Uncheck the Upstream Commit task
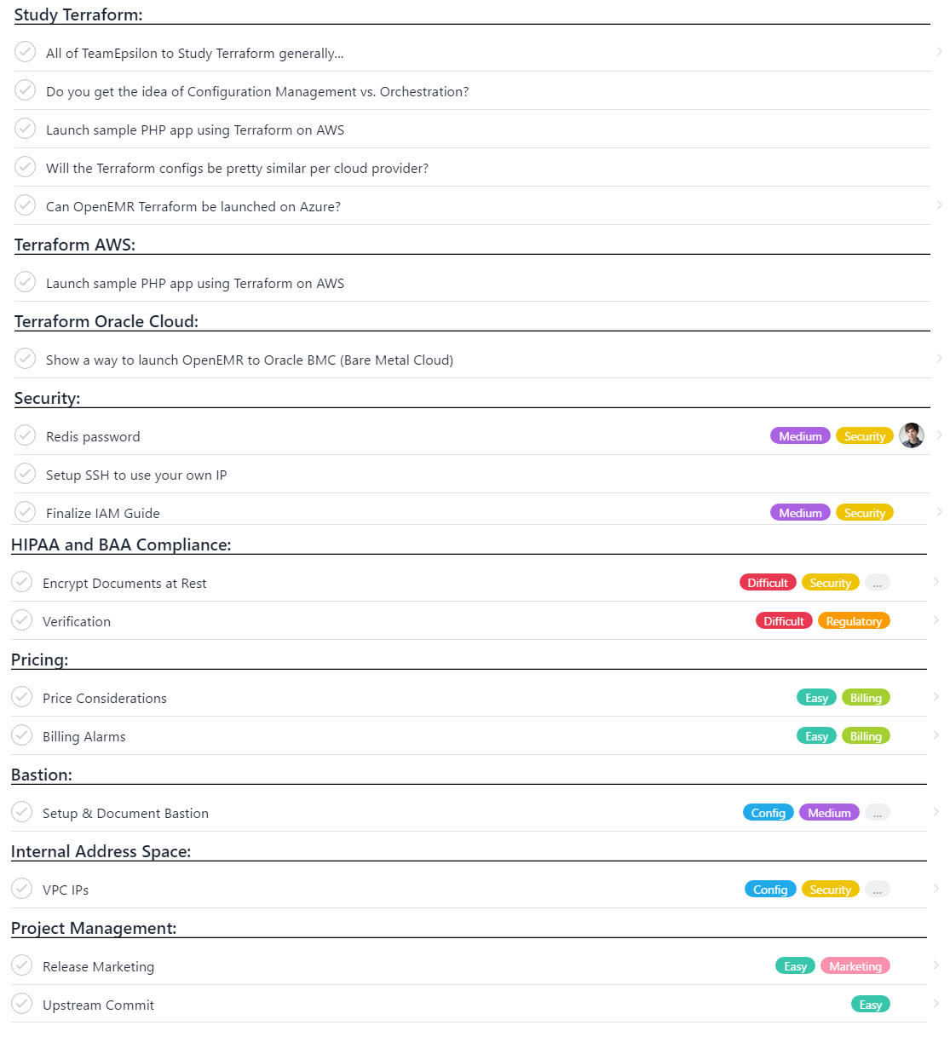The width and height of the screenshot is (950, 1037). pos(21,1003)
